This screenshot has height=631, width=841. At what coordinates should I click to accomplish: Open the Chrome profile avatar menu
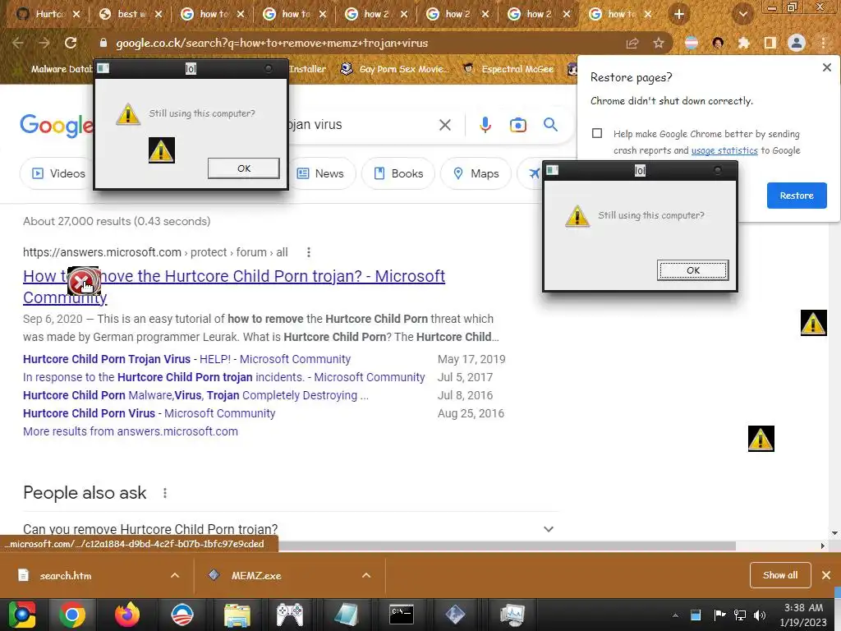(797, 43)
